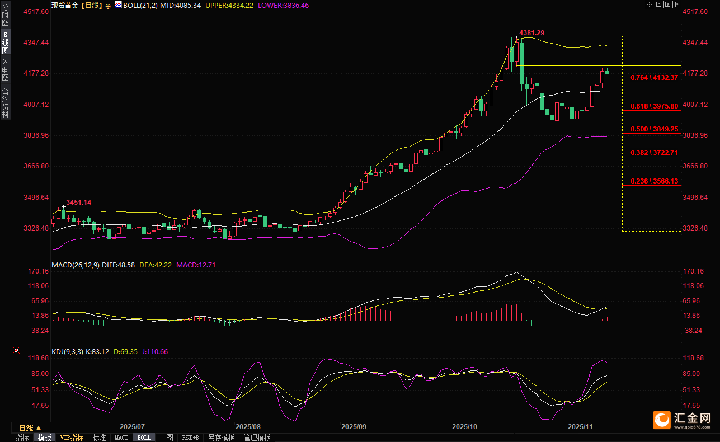The width and height of the screenshot is (720, 442).
Task: Click the 管理模板 button
Action: point(257,438)
